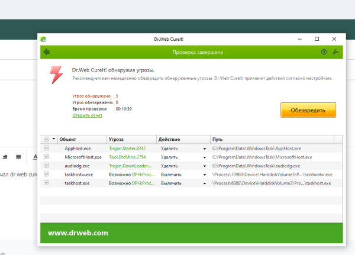Click path C:\ProgramData\WindowsTask\audiodg.exe

pyautogui.click(x=256, y=166)
